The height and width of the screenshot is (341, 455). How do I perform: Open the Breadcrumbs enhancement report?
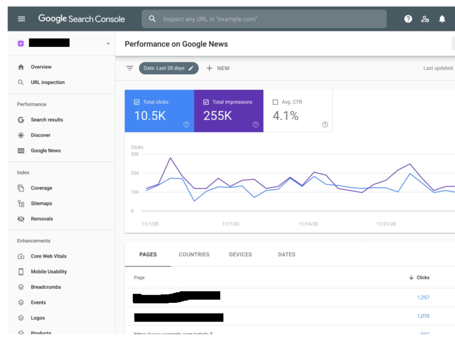[x=46, y=287]
